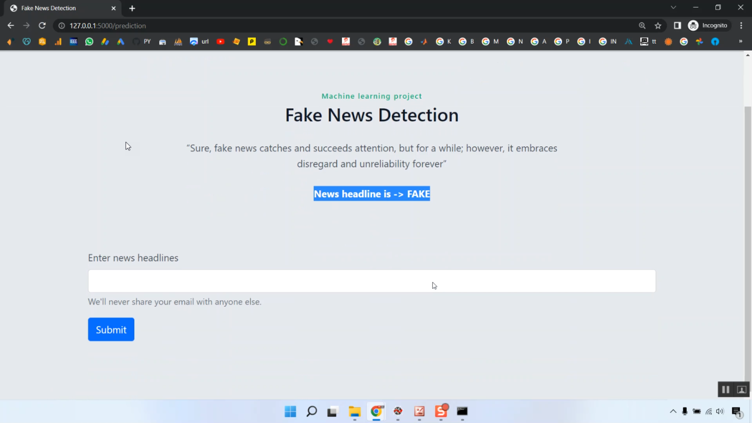Open the YouTube bookmark
Viewport: 752px width, 423px height.
221,42
